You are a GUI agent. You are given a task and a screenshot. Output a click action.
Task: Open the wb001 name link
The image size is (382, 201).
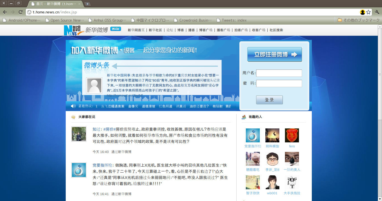point(272,193)
